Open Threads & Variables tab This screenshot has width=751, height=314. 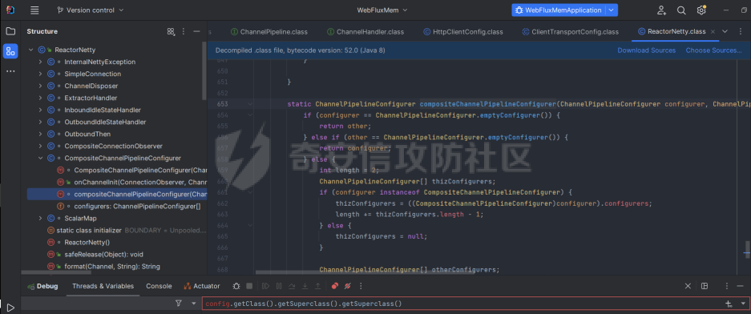point(103,286)
